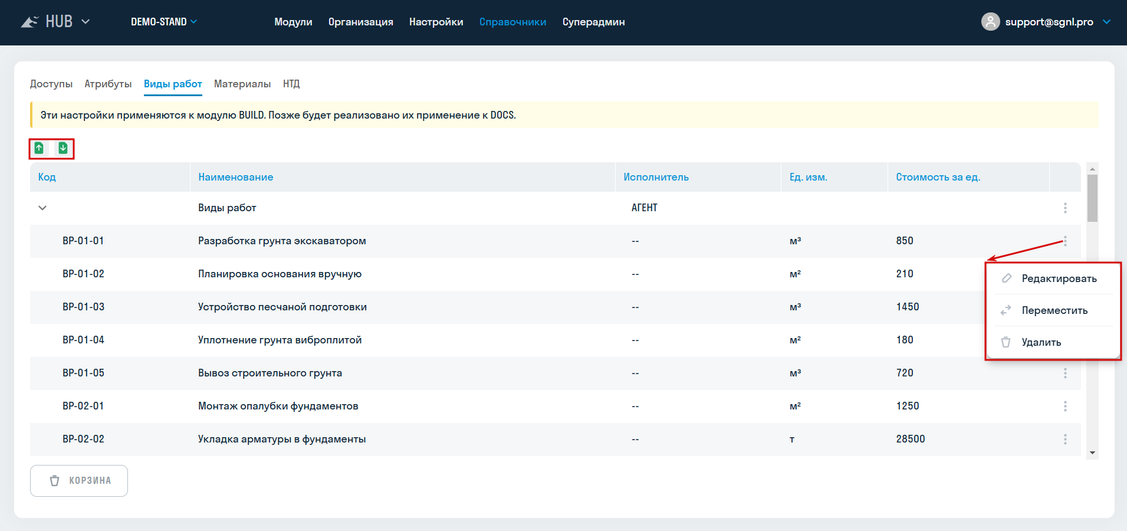This screenshot has height=531, width=1127.
Task: Click the table scrollbar down arrow
Action: (1093, 453)
